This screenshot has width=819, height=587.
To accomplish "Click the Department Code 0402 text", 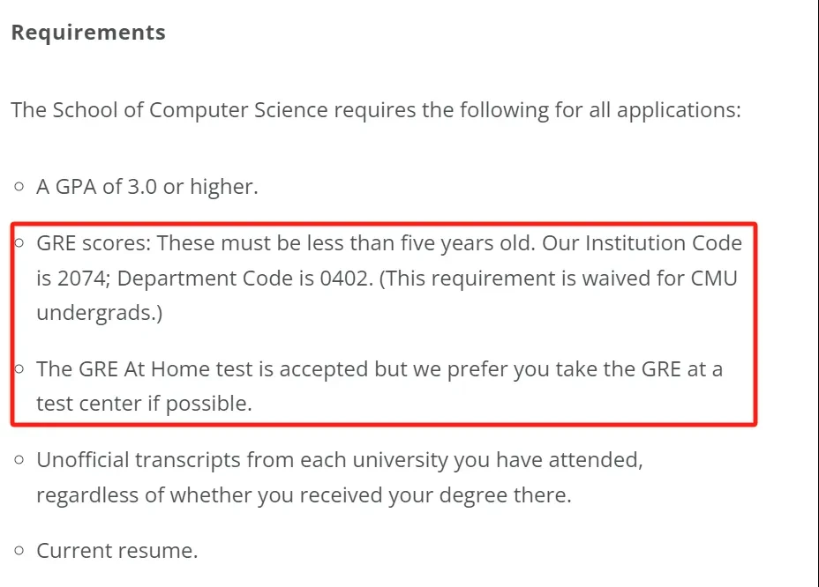I will pyautogui.click(x=245, y=279).
